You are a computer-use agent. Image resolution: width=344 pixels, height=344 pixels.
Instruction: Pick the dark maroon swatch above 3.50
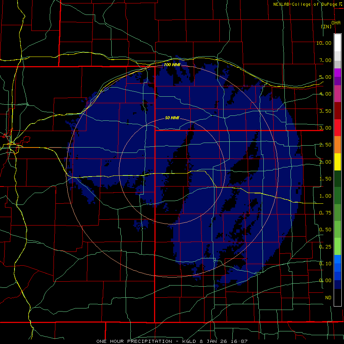click(338, 111)
